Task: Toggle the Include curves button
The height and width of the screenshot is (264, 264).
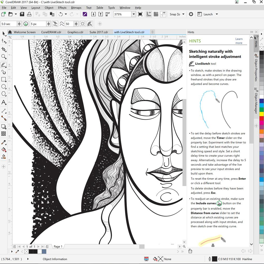Action: (x=26, y=24)
